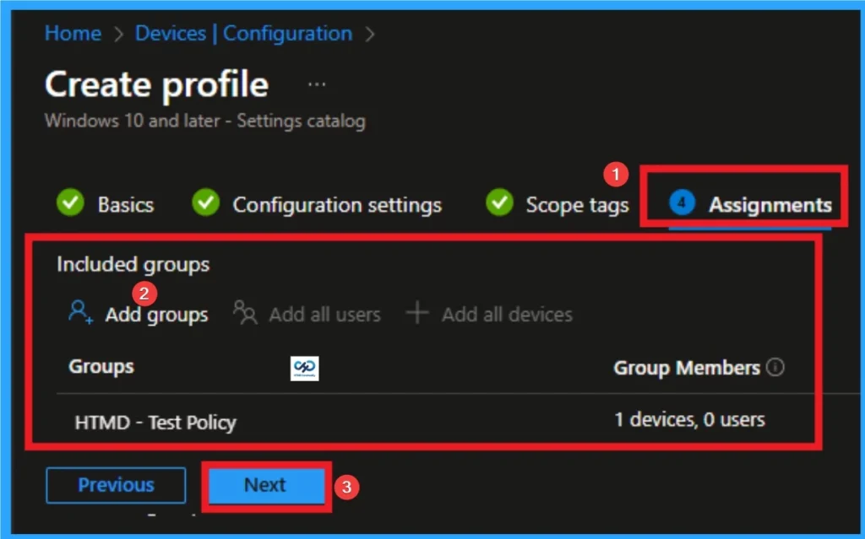Click the Next button
The width and height of the screenshot is (865, 539).
[265, 485]
